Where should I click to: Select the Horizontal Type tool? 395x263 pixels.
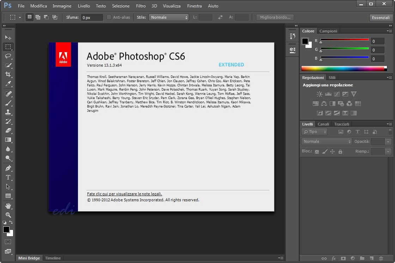click(x=8, y=177)
